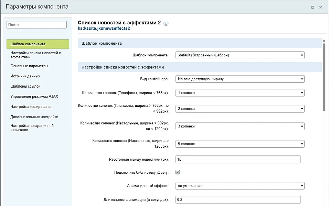Click the ks:kssite.jksnewseffects2 link
This screenshot has height=206, width=329.
[104, 28]
